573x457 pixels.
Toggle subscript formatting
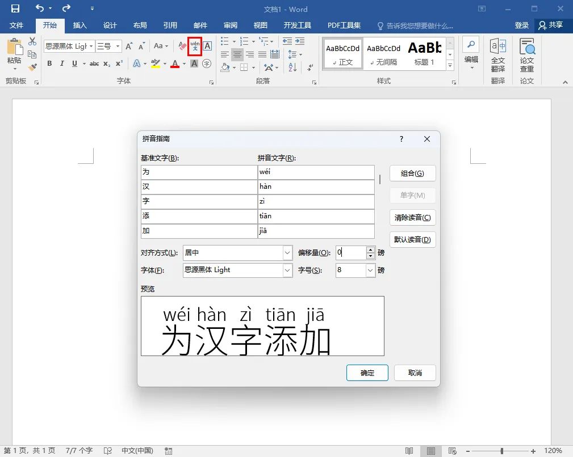point(107,64)
